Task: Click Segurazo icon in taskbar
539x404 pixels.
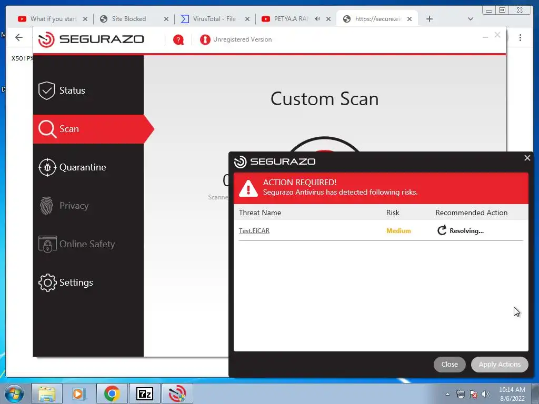Action: coord(177,393)
